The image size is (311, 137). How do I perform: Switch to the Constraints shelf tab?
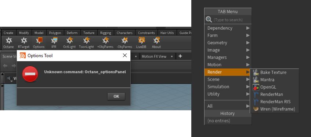(x=147, y=33)
